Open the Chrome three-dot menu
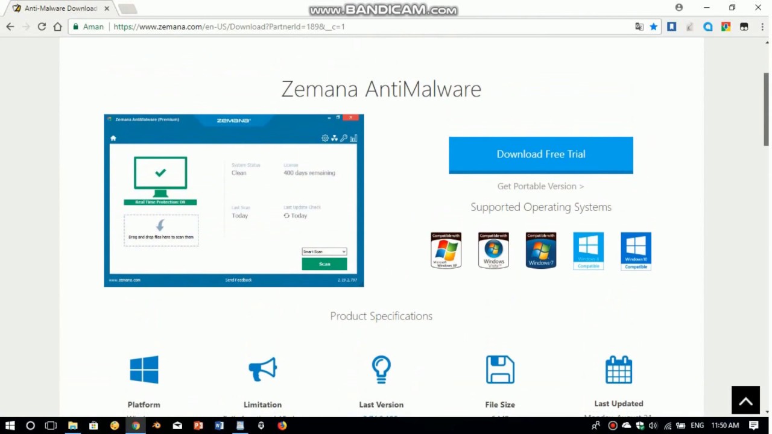772x434 pixels. pyautogui.click(x=761, y=27)
